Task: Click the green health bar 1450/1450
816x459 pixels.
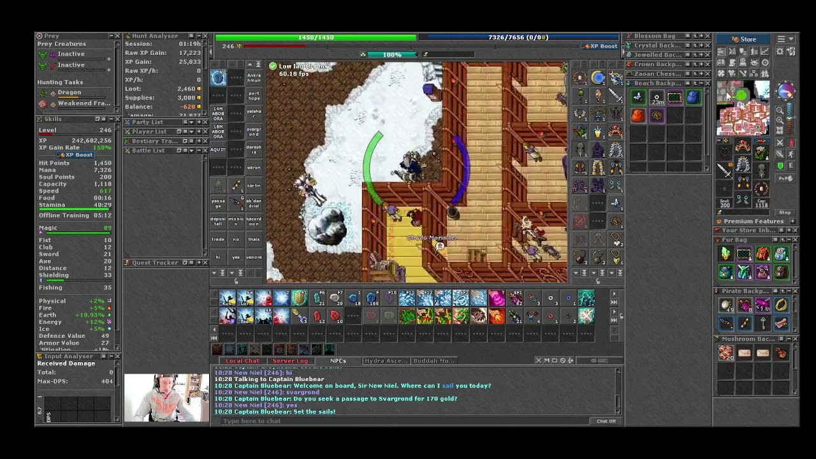Action: click(x=316, y=38)
